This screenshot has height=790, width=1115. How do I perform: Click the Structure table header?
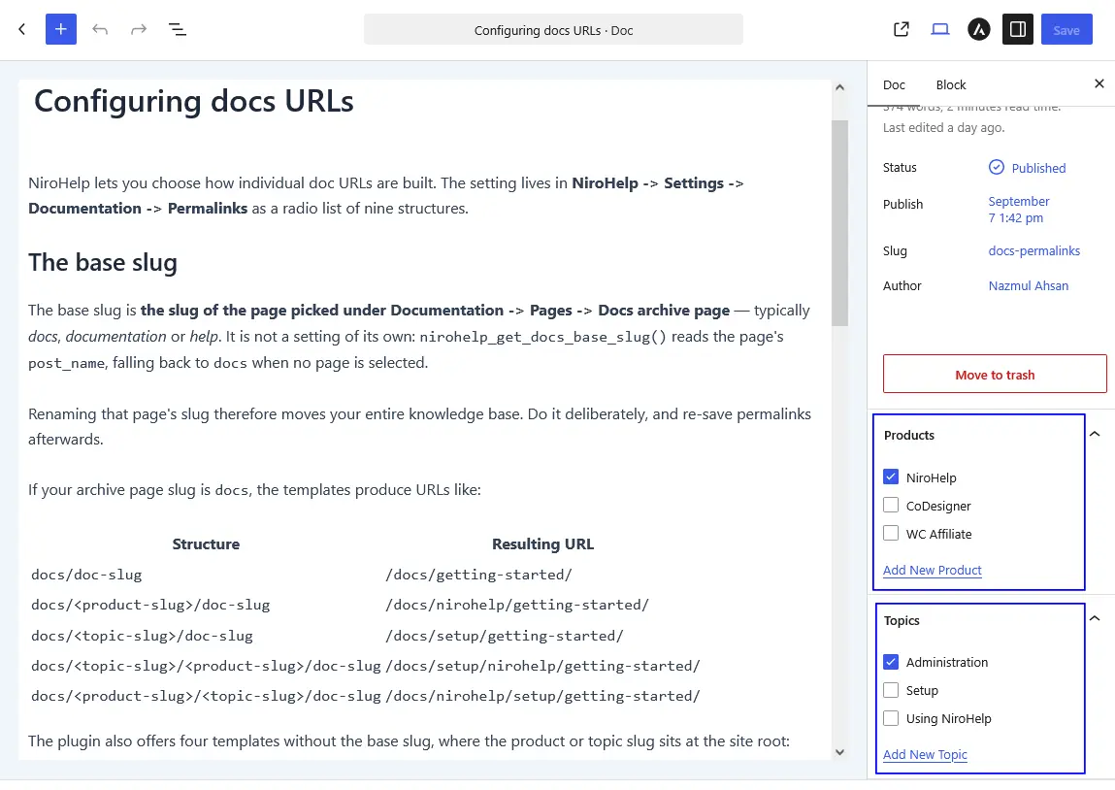point(206,543)
